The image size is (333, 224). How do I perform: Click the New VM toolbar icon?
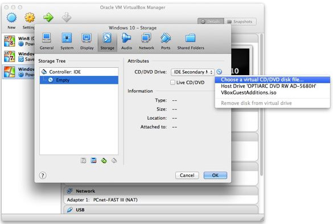(11, 18)
